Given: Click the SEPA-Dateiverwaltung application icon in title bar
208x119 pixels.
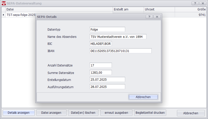Looking at the screenshot, I should pos(4,3).
